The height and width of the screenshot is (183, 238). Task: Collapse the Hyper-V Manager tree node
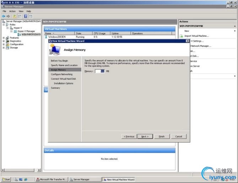click(11, 31)
